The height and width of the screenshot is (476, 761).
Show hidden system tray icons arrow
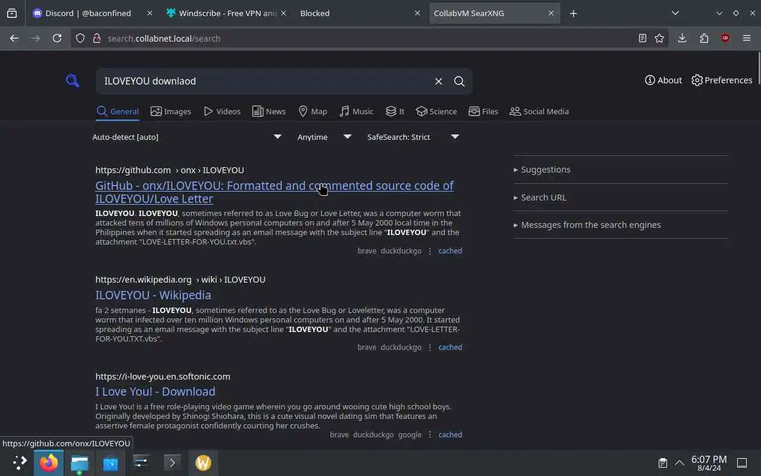[x=679, y=463]
